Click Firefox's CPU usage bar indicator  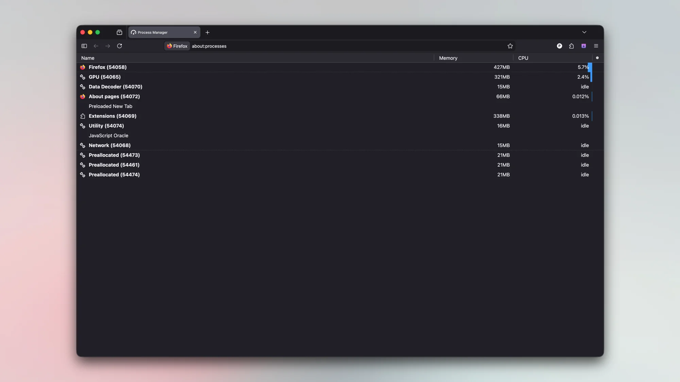[591, 67]
